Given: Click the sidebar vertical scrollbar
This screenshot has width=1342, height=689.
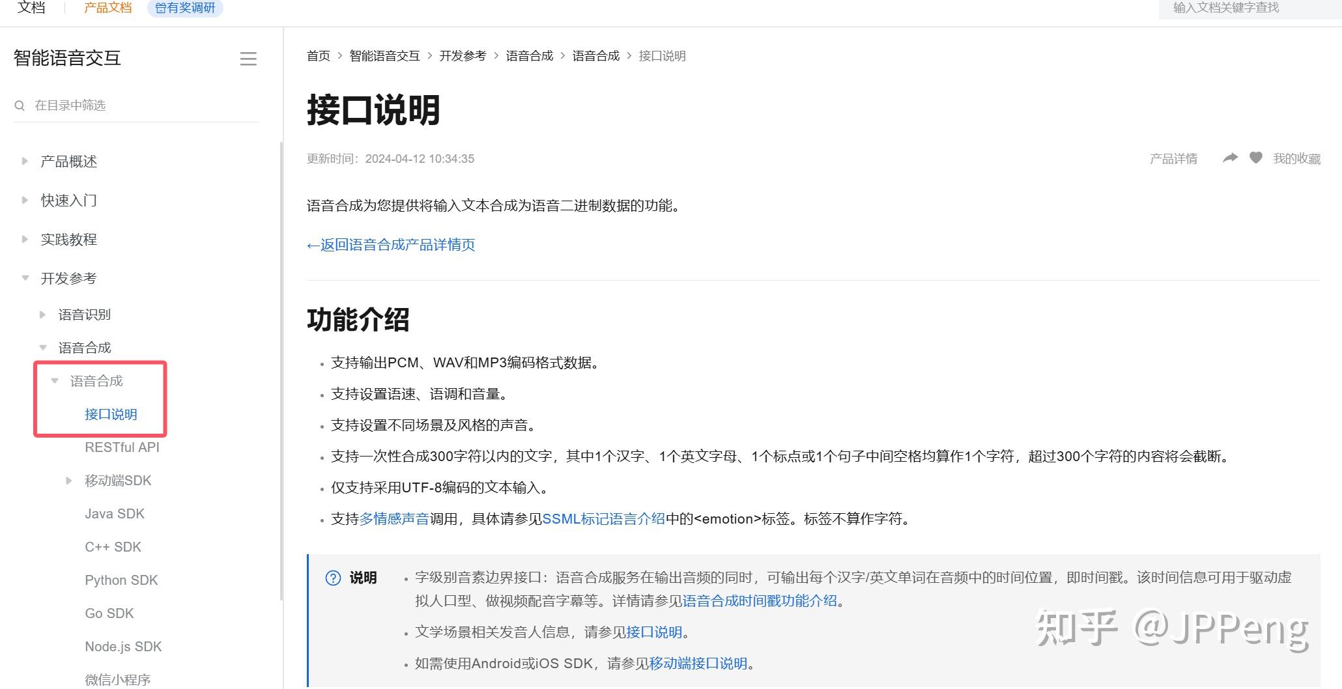Looking at the screenshot, I should pyautogui.click(x=281, y=370).
